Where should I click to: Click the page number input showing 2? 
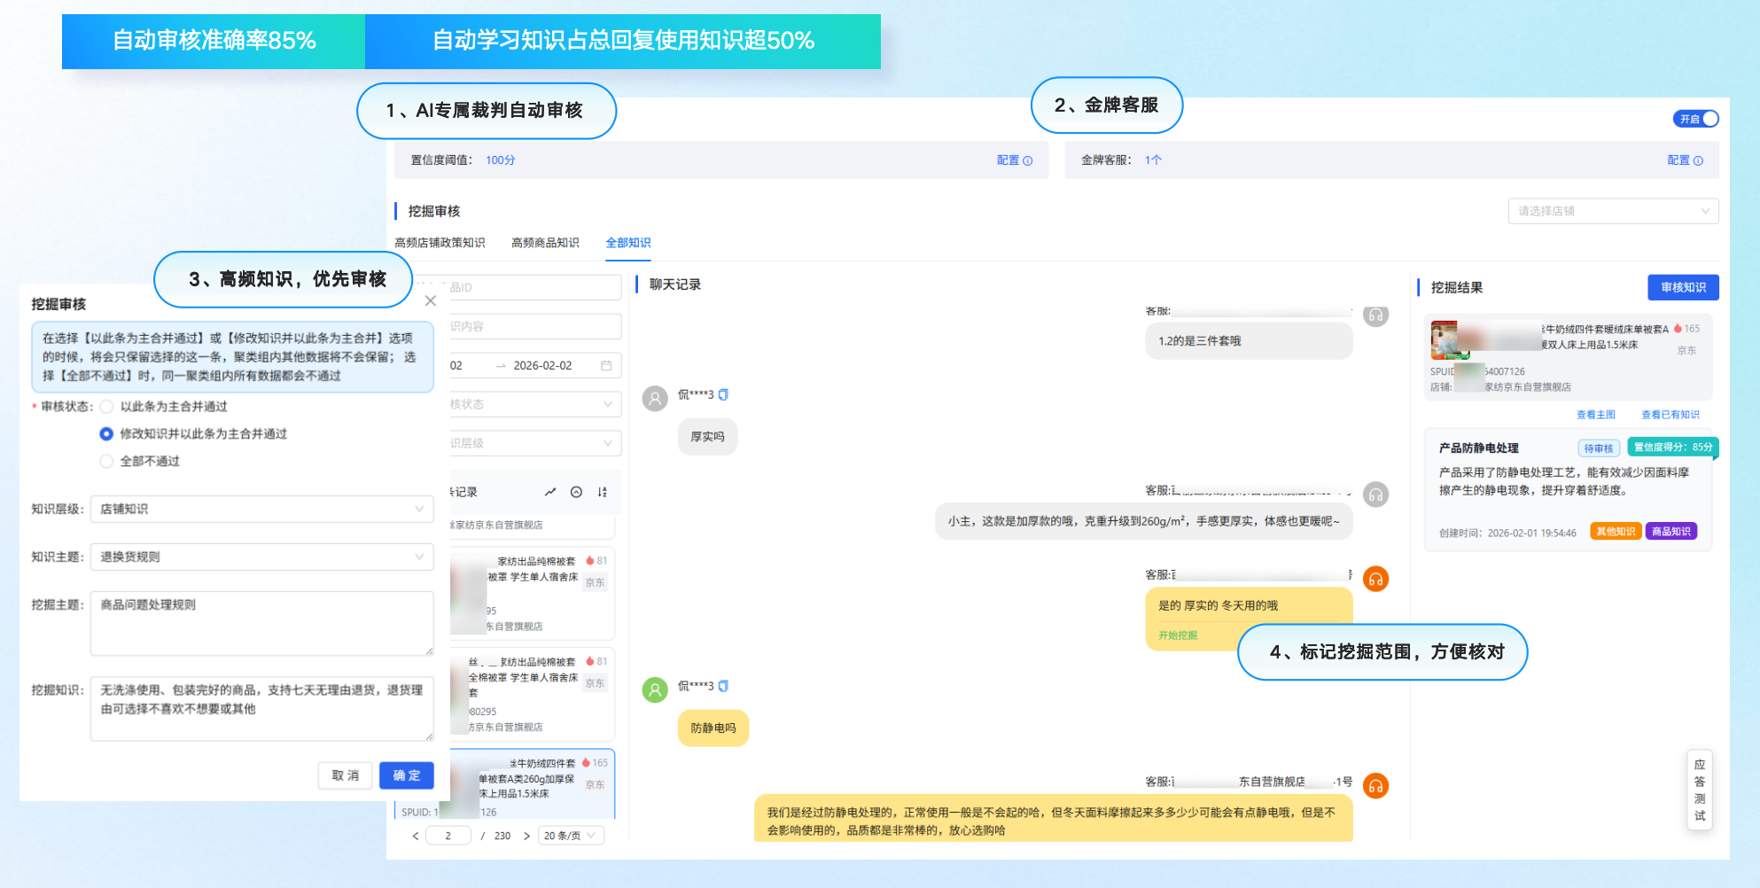(448, 834)
